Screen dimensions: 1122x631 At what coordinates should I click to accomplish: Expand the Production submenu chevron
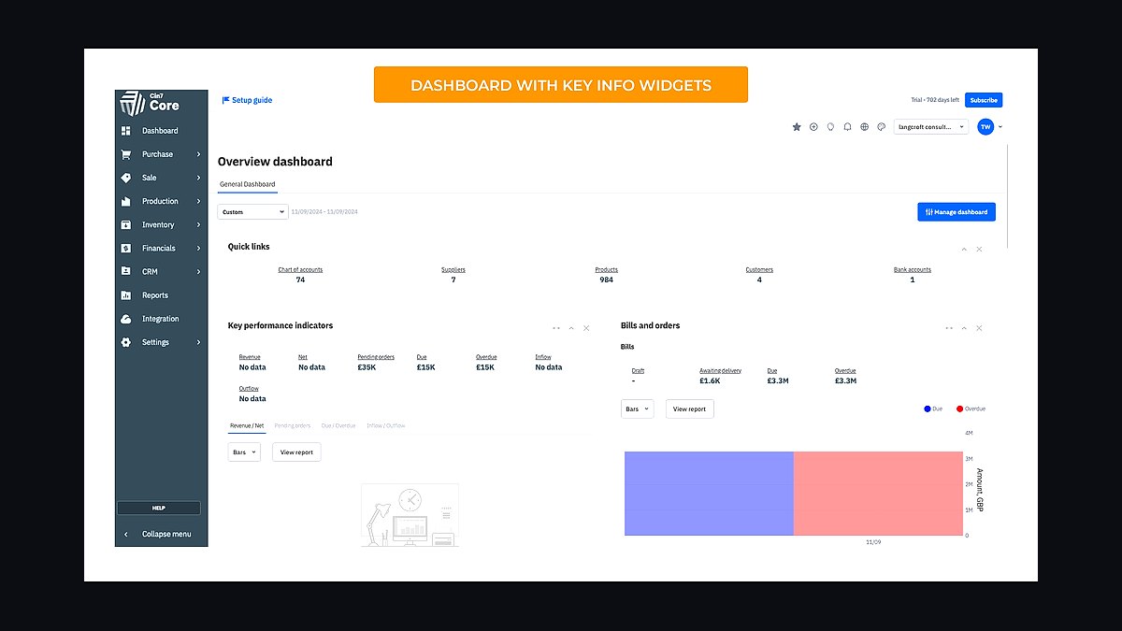point(199,201)
